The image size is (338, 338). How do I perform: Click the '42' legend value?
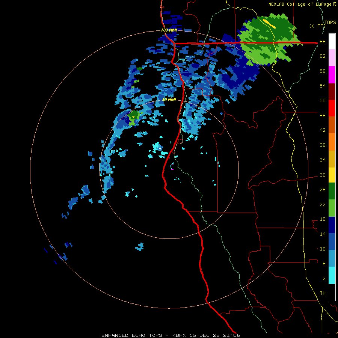coord(323,130)
